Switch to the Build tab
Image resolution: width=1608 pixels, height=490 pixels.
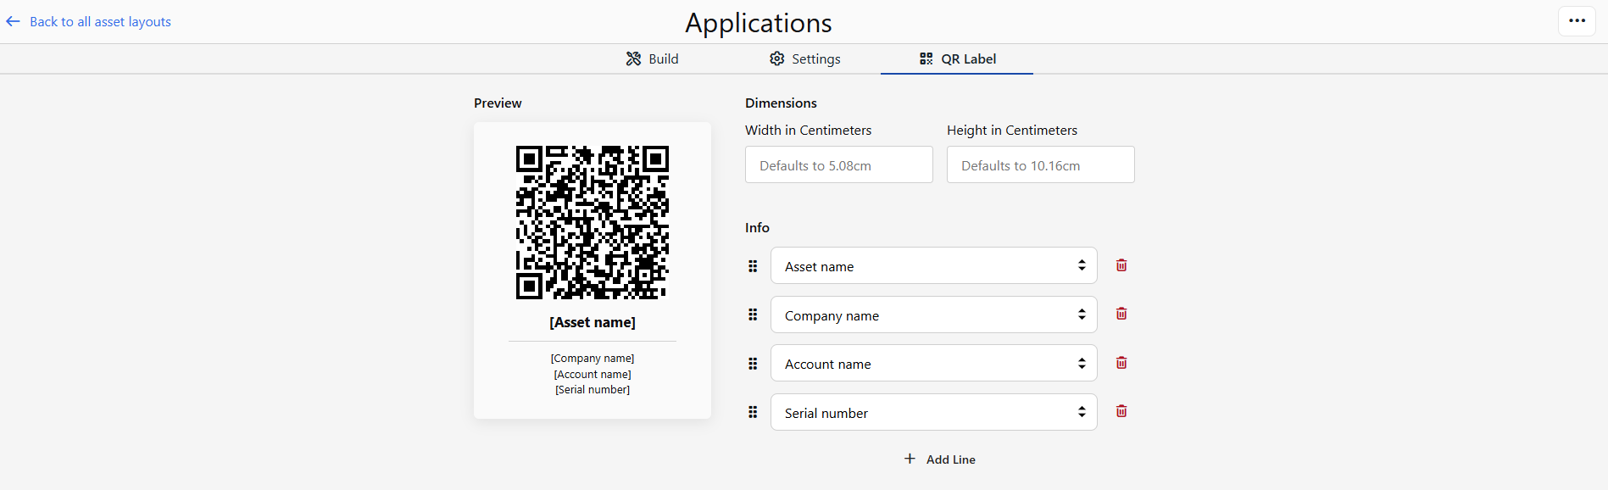[x=652, y=58]
